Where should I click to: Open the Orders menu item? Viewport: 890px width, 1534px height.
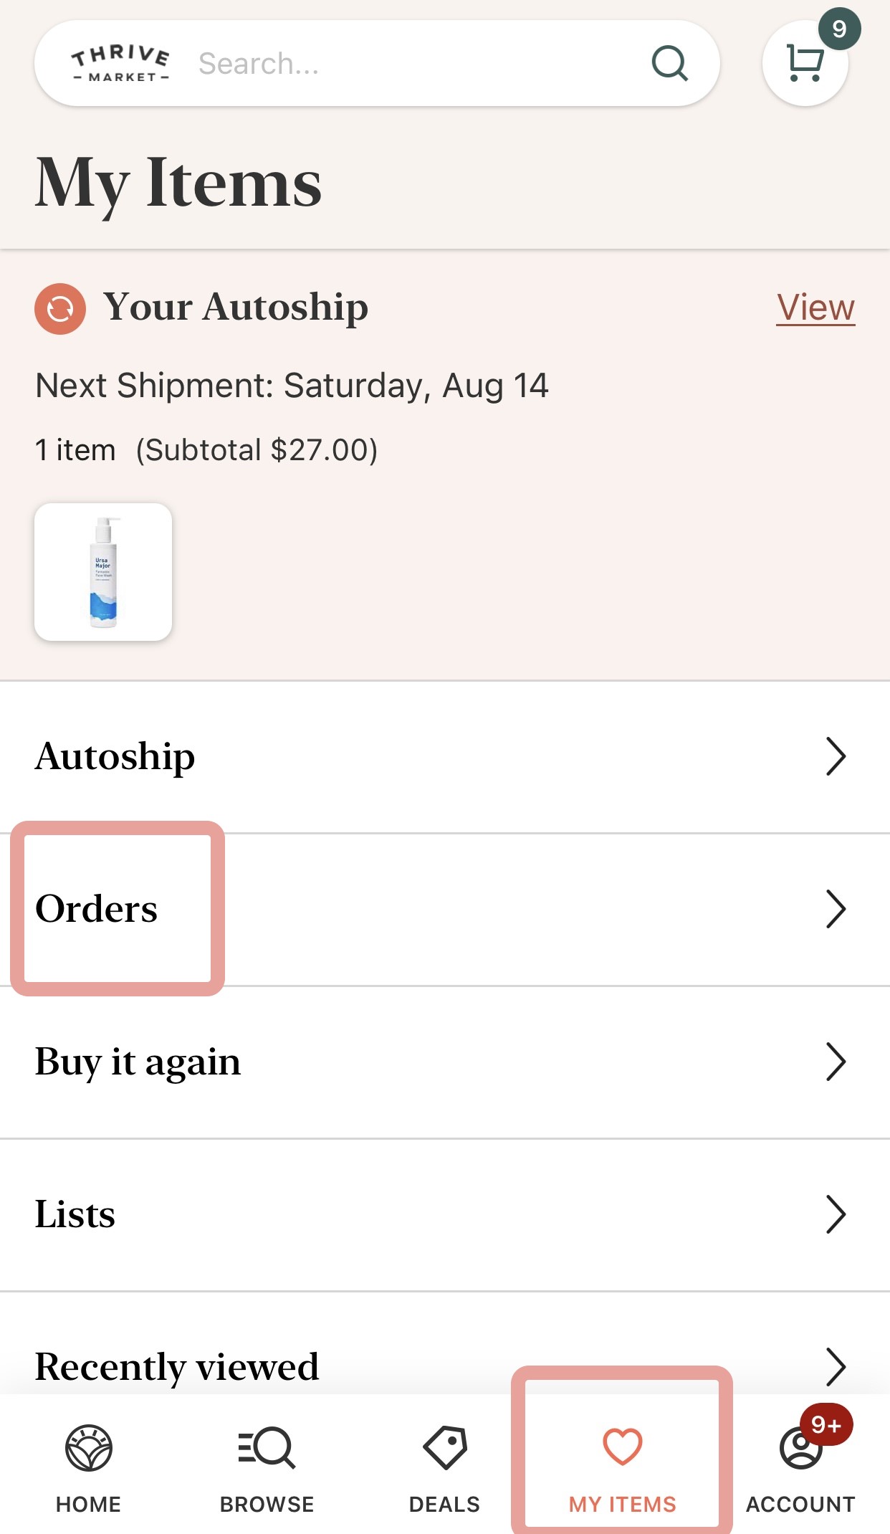click(97, 909)
